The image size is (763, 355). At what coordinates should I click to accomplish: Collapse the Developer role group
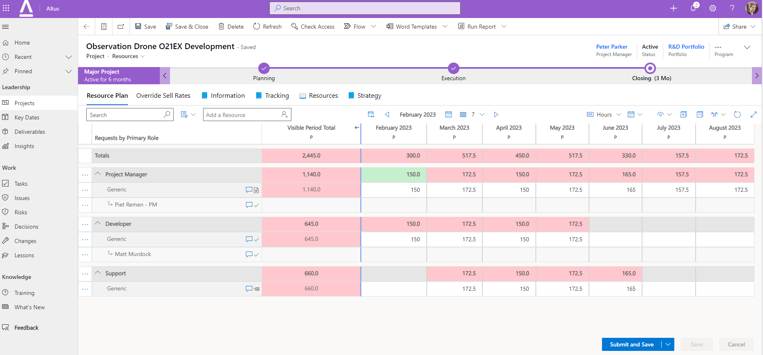98,223
